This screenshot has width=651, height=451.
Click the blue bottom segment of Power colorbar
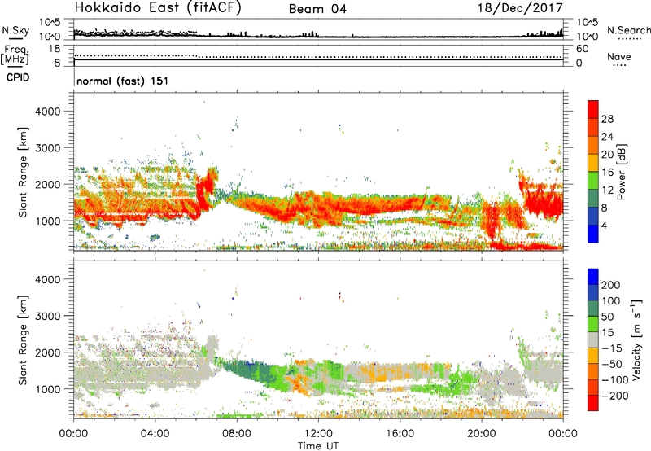[593, 234]
